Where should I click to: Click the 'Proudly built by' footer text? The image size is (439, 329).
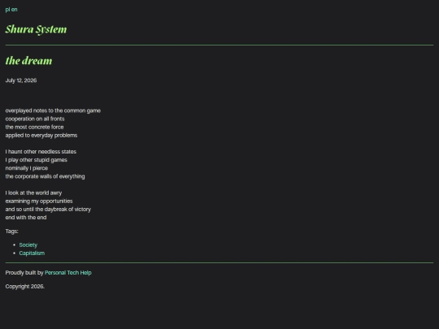[24, 273]
